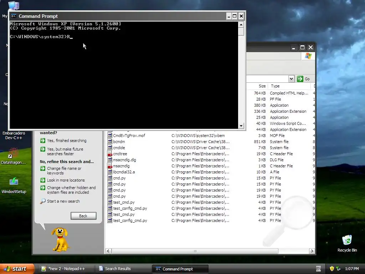
Task: Select the msacmdlg header file icon
Action: [110, 166]
